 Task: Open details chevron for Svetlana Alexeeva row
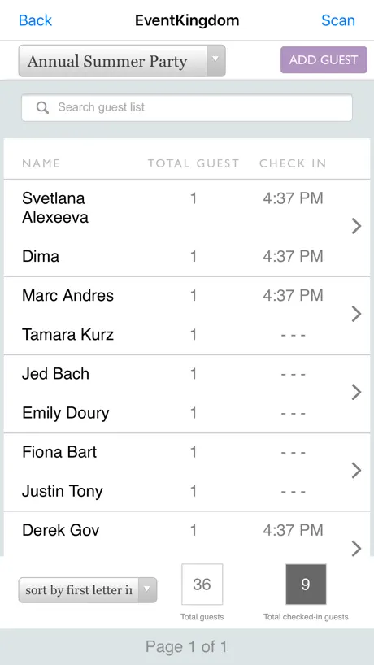356,227
